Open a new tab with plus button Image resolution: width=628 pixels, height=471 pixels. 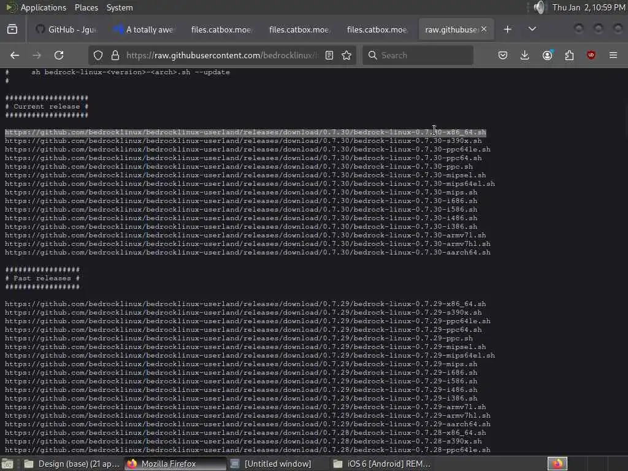pyautogui.click(x=507, y=29)
